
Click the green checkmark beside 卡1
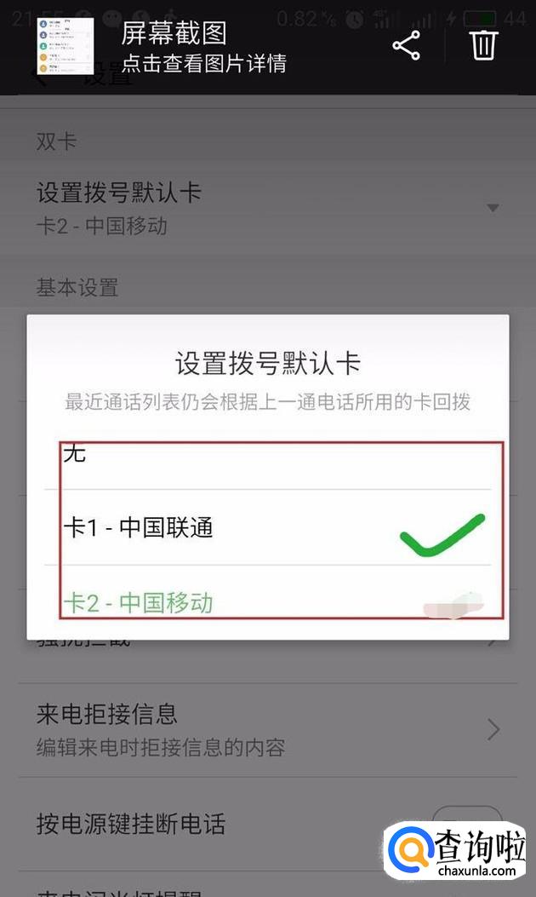click(x=442, y=535)
